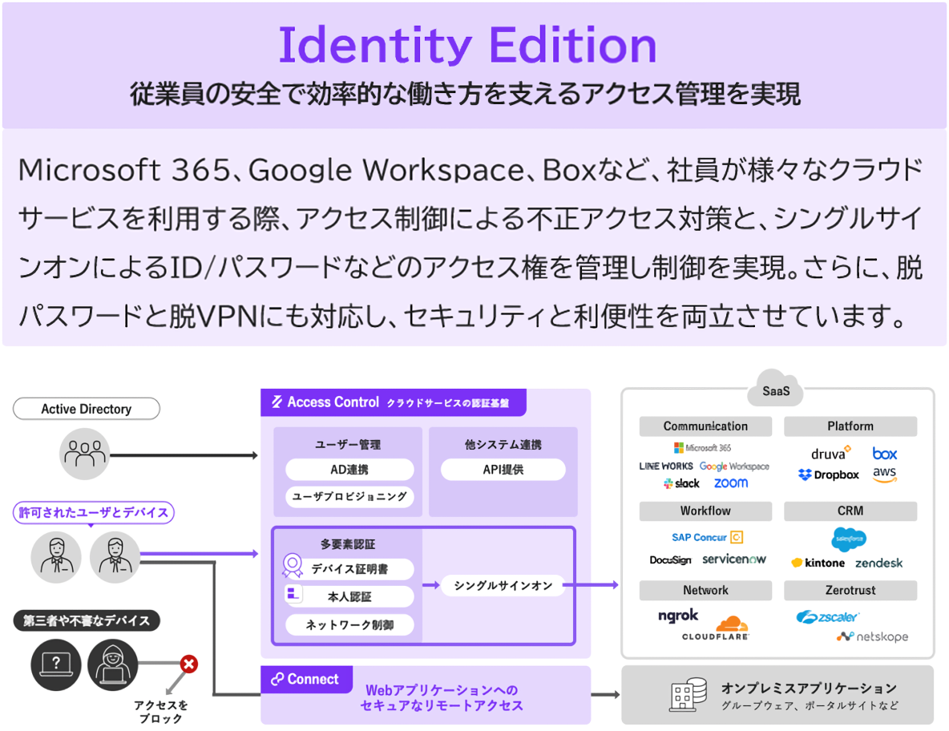Image resolution: width=949 pixels, height=731 pixels.
Task: Click the API提供 button
Action: (x=503, y=470)
